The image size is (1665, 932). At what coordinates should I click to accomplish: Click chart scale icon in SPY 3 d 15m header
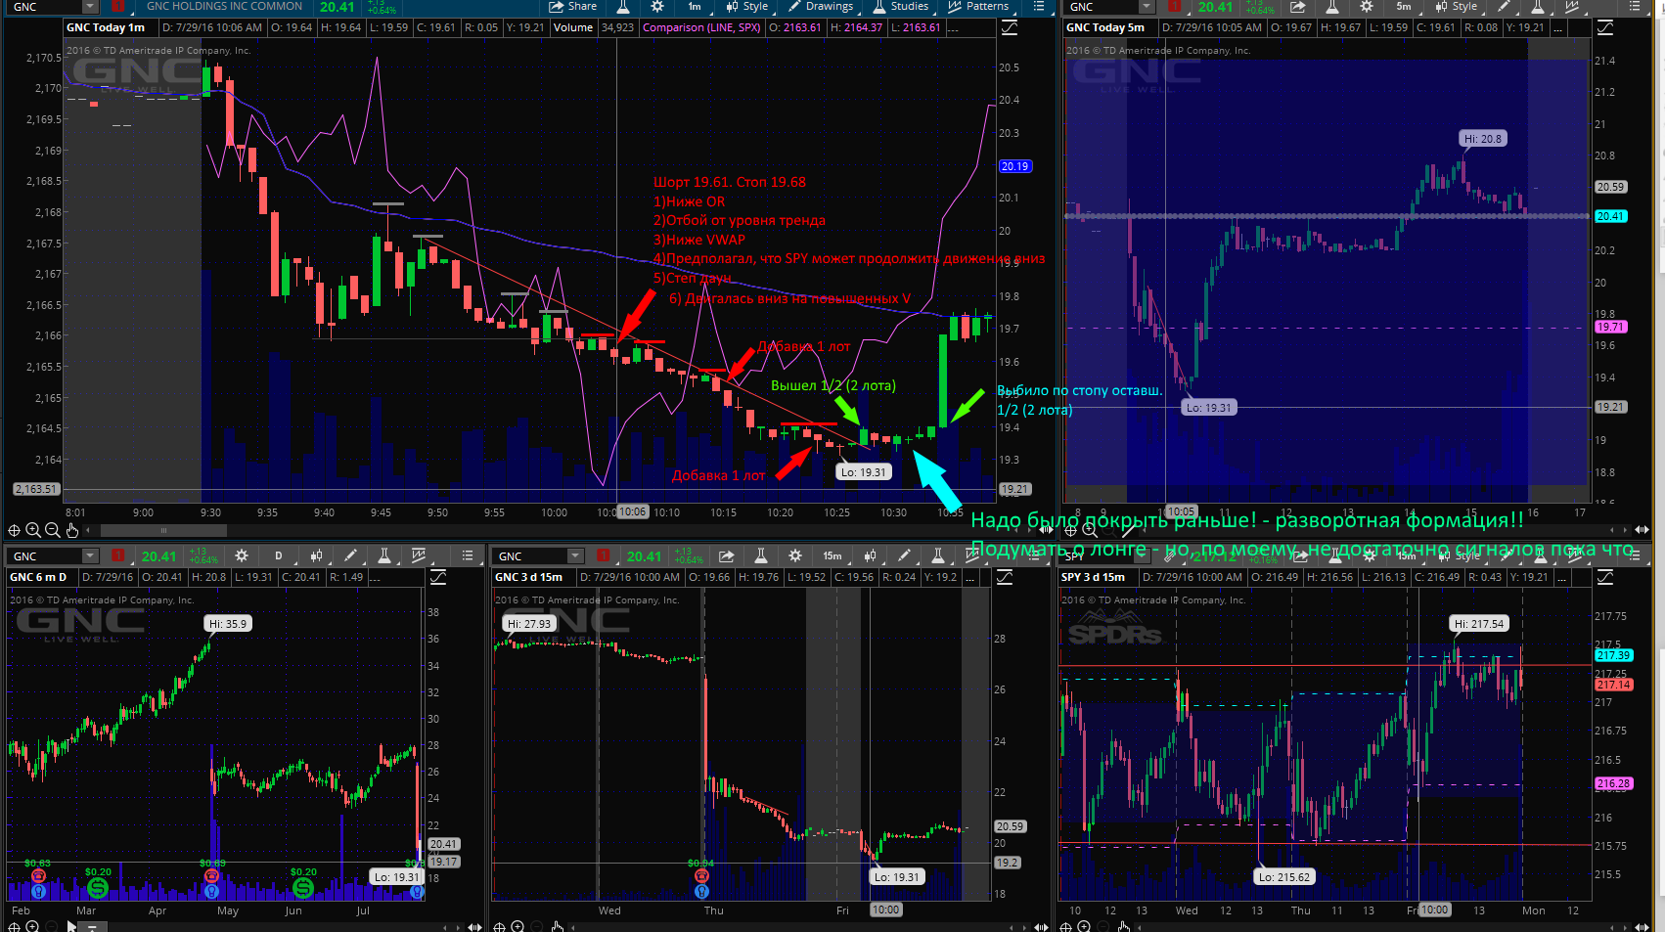[x=1605, y=577]
